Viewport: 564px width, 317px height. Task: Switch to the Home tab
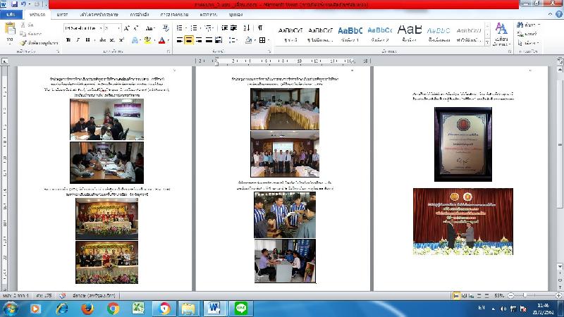37,14
